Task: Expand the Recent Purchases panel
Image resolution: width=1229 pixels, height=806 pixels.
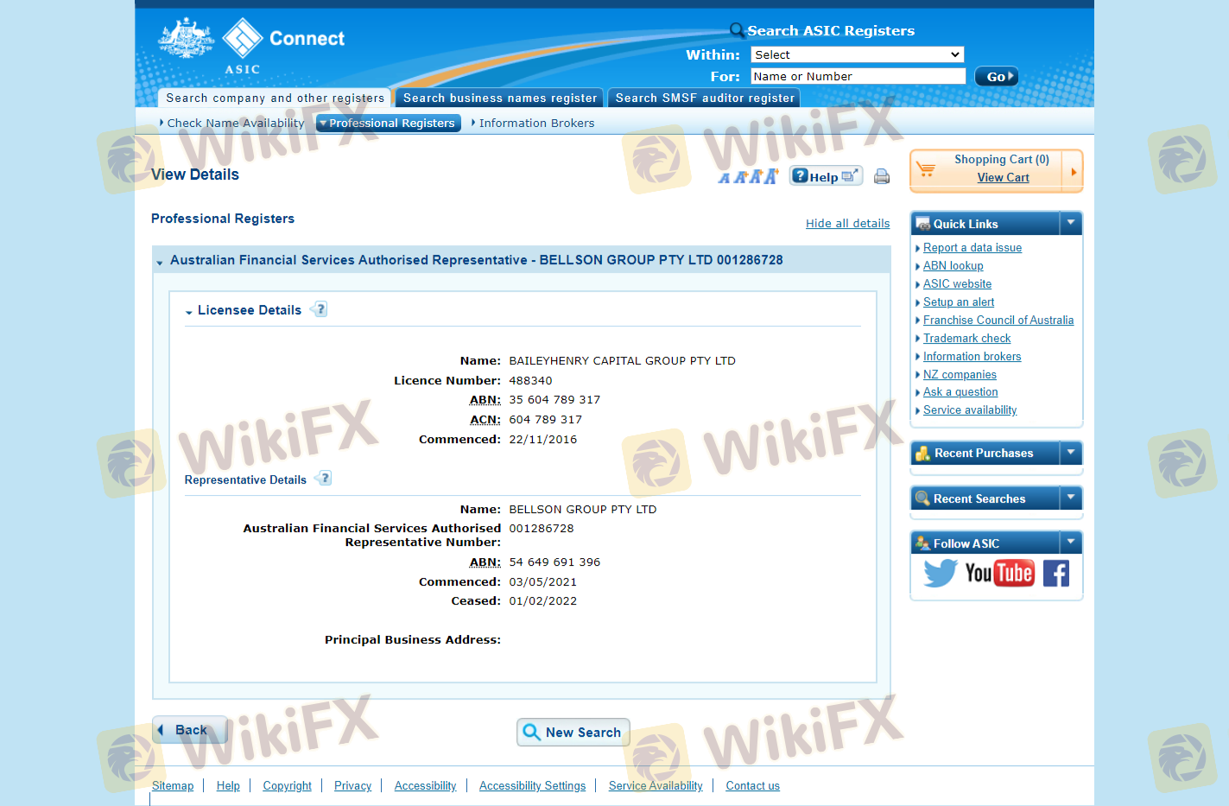Action: pos(1070,453)
